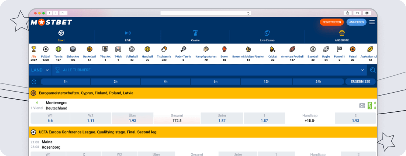The width and height of the screenshot is (406, 156).
Task: Click the clock time filter icon
Action: point(34,82)
